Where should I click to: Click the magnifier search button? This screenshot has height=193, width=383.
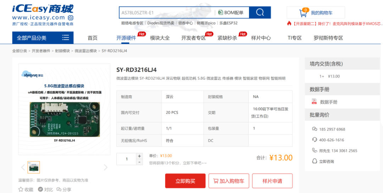pos(260,12)
